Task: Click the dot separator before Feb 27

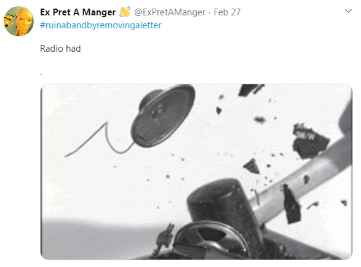Action: (x=210, y=13)
